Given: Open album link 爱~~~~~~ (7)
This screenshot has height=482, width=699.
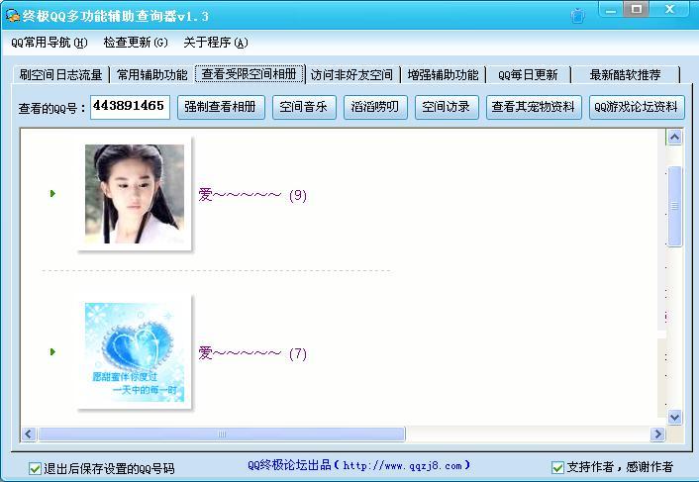Looking at the screenshot, I should coord(252,353).
